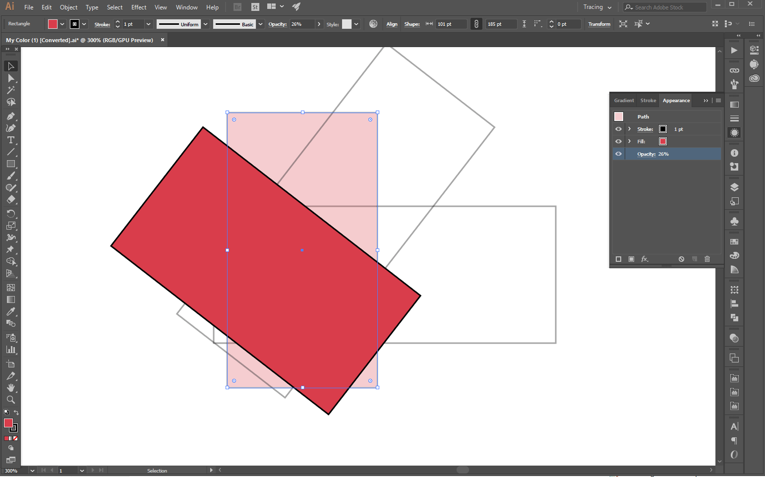Click Stroke link in Appearance panel
765x477 pixels.
[645, 129]
